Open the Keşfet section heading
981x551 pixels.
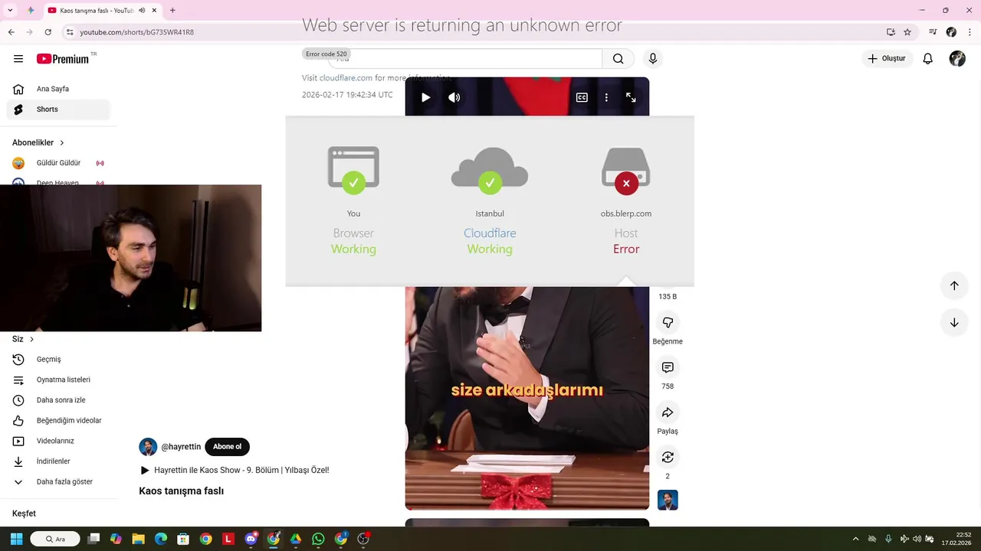click(24, 514)
